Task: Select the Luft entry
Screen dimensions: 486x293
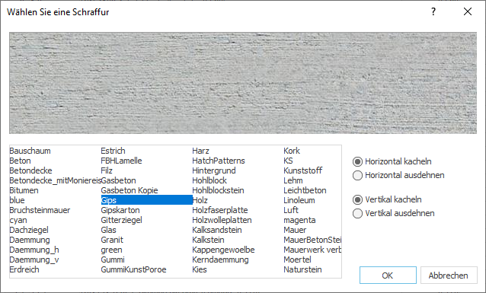Action: coord(291,210)
